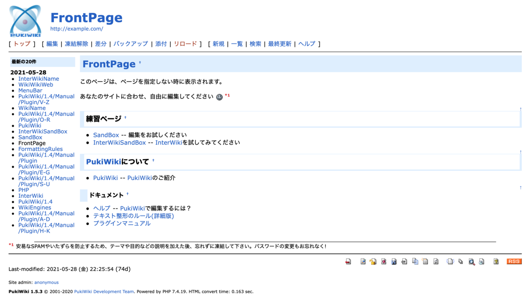
Task: Open the SandBox link under 練習ページ
Action: (x=106, y=135)
